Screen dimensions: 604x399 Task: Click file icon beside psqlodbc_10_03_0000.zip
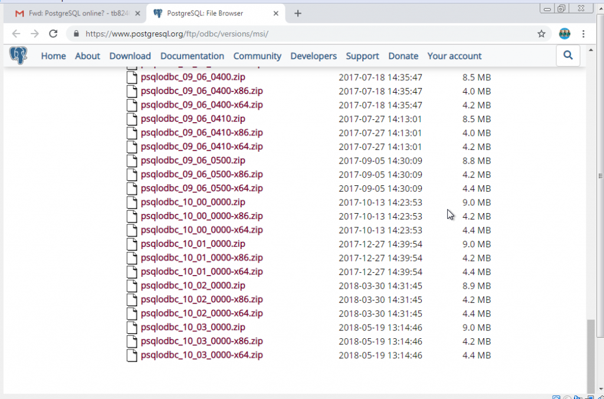click(132, 327)
